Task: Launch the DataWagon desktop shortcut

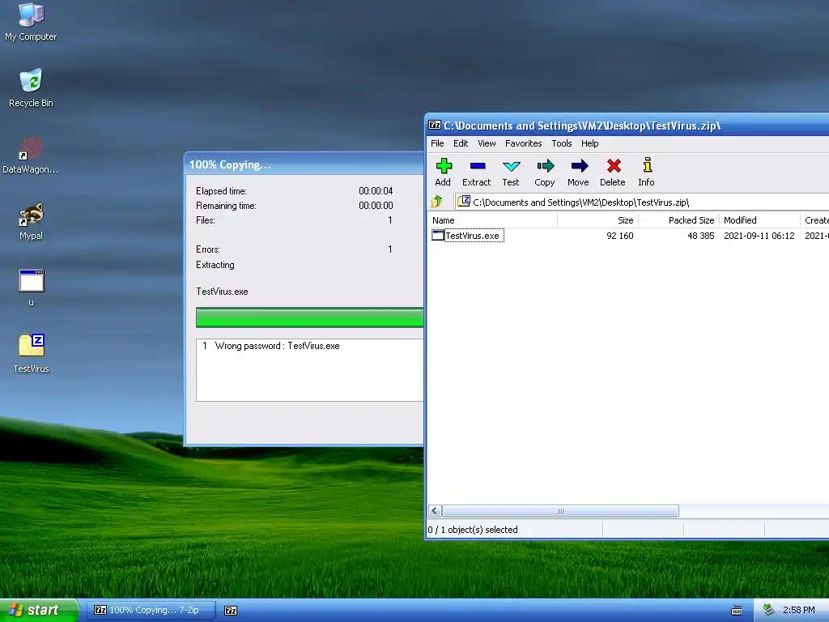Action: 31,155
